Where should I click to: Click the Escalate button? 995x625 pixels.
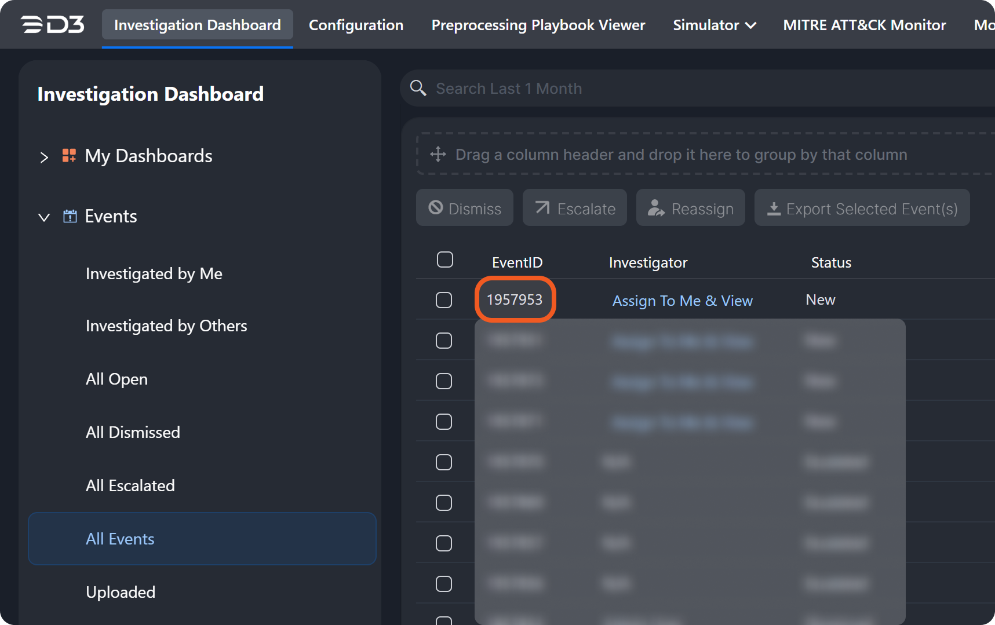[575, 208]
